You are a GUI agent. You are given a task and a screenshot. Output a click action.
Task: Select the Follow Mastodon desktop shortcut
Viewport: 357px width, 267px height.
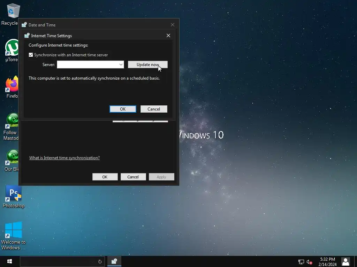12,127
